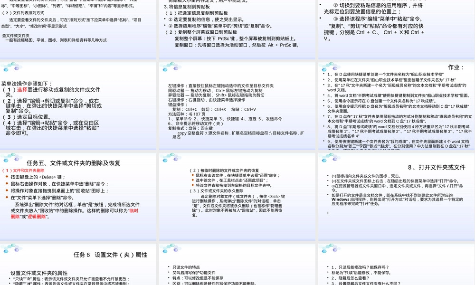This screenshot has height=285, width=475.
Task: Open the slide titled 任务 6 设置文件（夹）属性
Action: pos(78,264)
